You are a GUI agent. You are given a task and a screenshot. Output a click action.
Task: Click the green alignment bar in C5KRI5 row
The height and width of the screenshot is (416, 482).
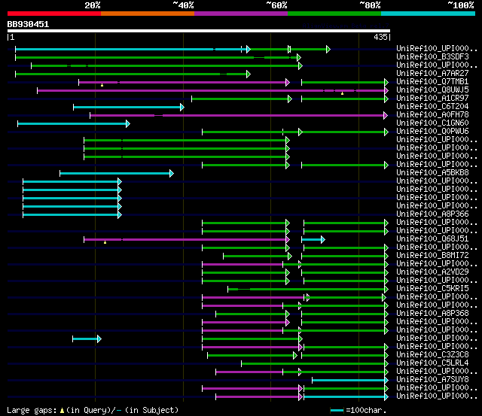click(x=307, y=289)
